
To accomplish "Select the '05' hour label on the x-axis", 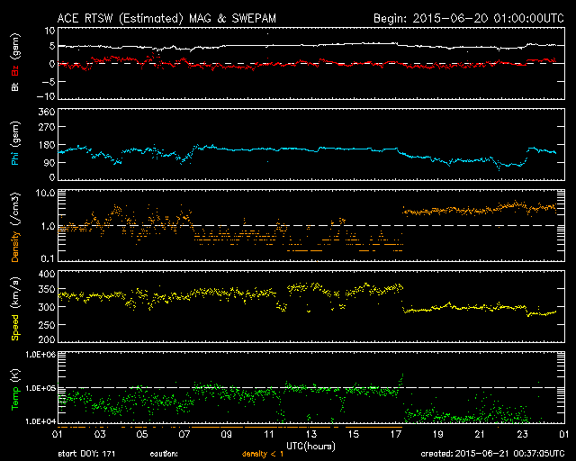I will click(142, 435).
